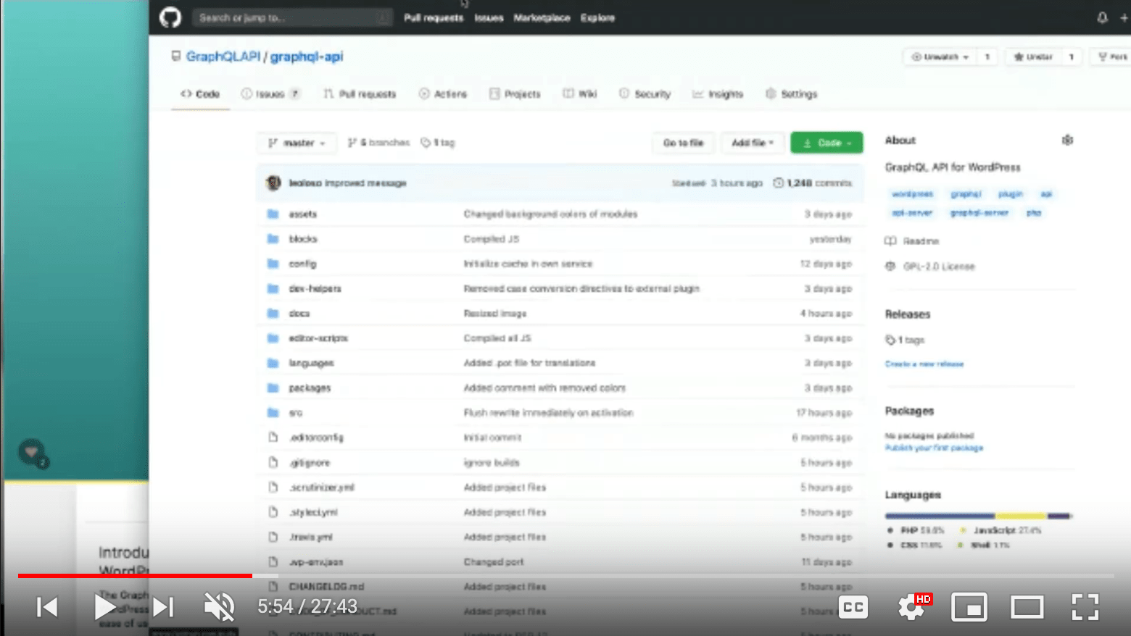Image resolution: width=1131 pixels, height=636 pixels.
Task: Toggle theater mode
Action: pos(1027,607)
